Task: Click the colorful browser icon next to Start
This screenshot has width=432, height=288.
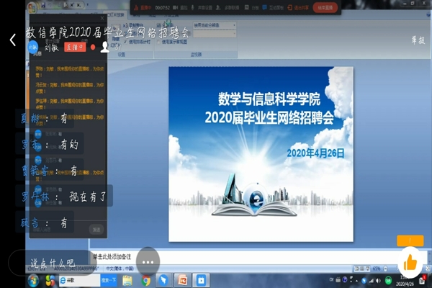Action: (x=50, y=281)
